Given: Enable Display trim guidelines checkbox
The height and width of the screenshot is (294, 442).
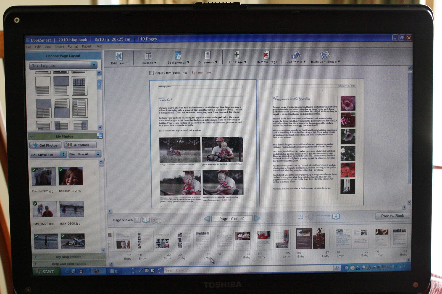Looking at the screenshot, I should tap(151, 73).
